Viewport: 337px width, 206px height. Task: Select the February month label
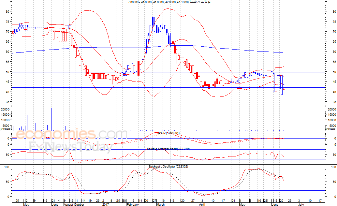[x=132, y=205]
